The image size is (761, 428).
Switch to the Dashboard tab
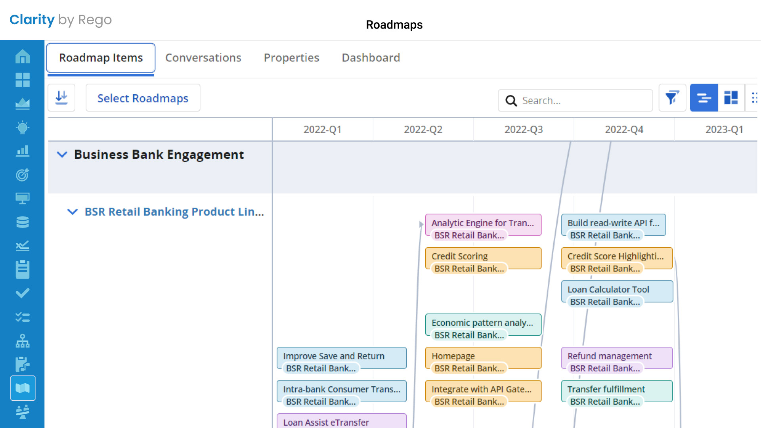pos(371,58)
